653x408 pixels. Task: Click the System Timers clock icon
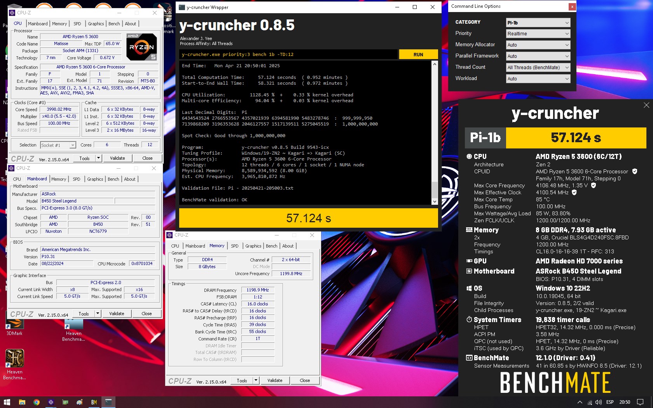(469, 319)
